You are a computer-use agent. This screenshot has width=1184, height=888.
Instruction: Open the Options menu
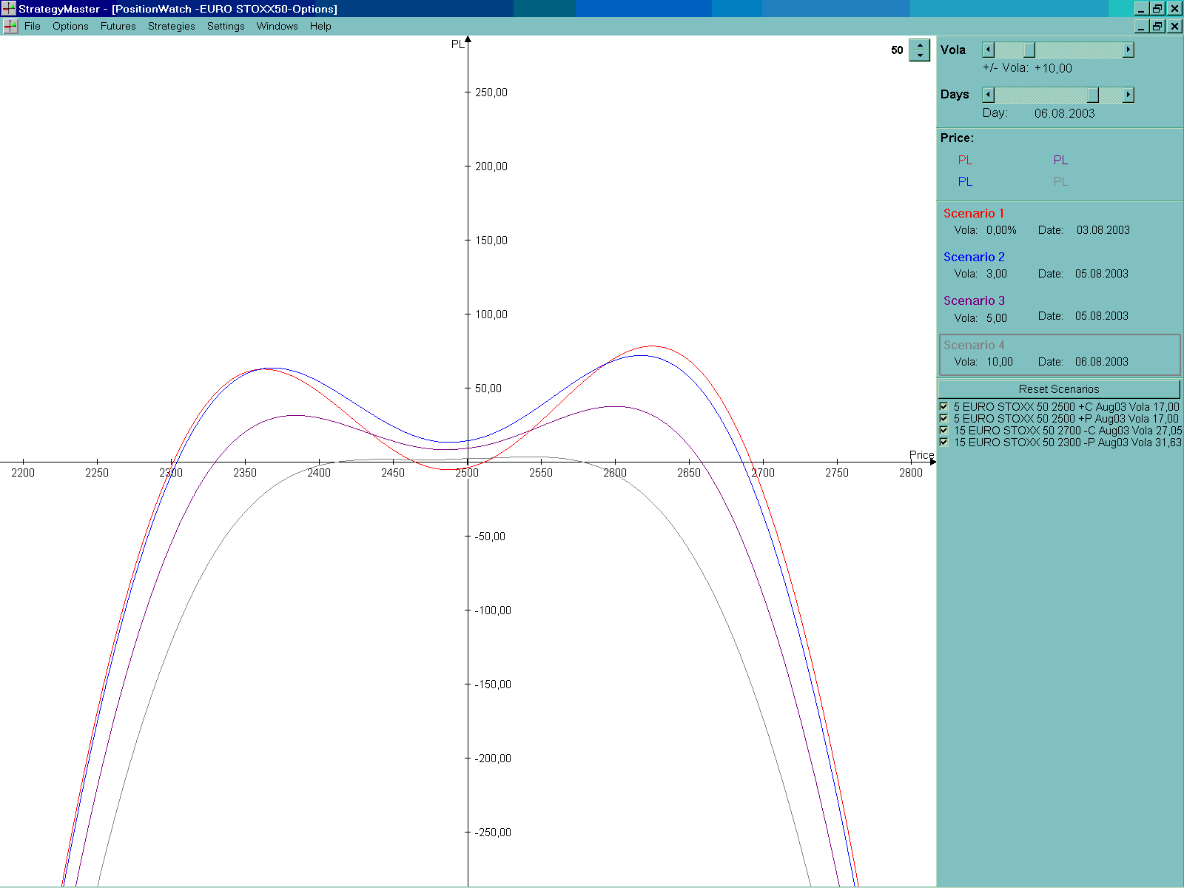(x=70, y=27)
